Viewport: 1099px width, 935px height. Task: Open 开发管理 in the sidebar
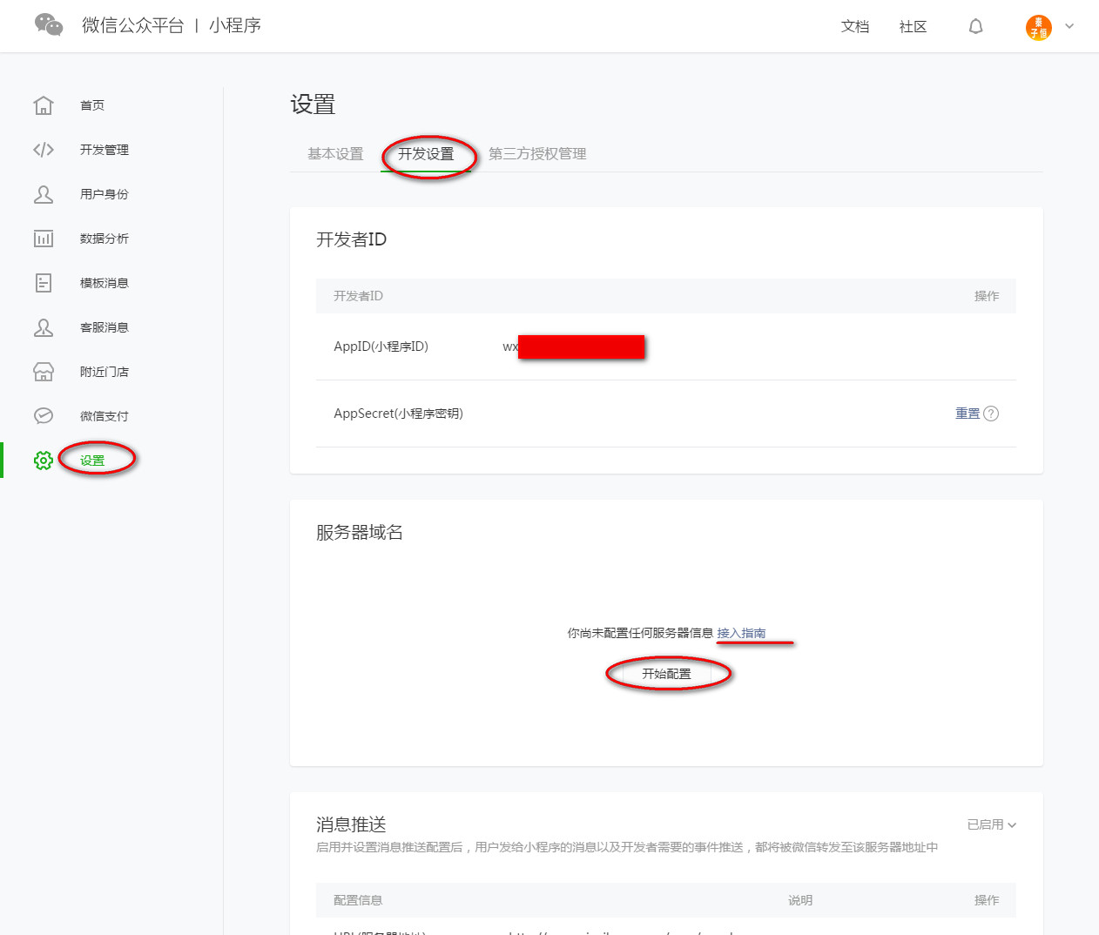105,150
